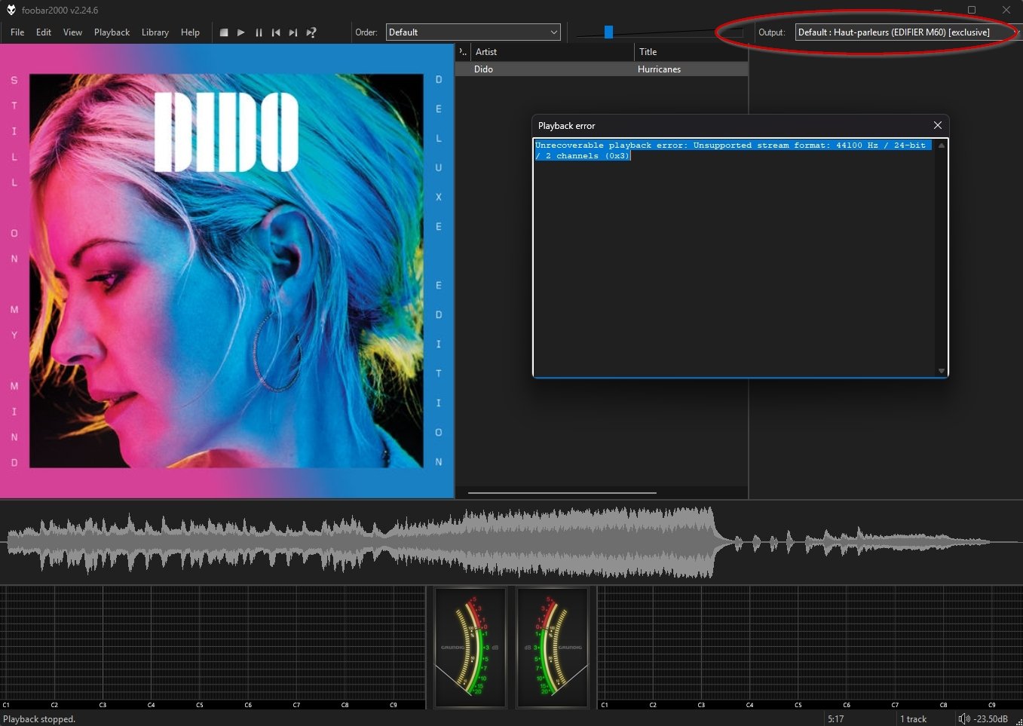Screen dimensions: 1023x726
Task: Go to the previous track
Action: 276,32
